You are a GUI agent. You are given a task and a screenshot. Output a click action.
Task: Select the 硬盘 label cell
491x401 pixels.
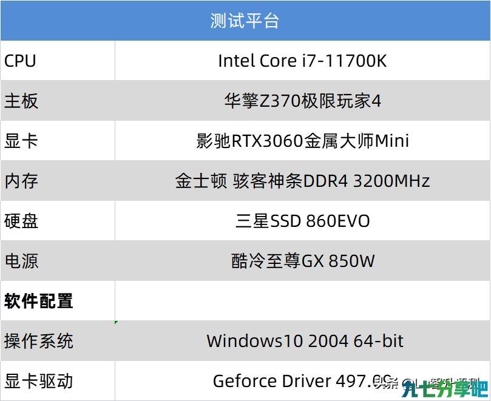(x=58, y=221)
